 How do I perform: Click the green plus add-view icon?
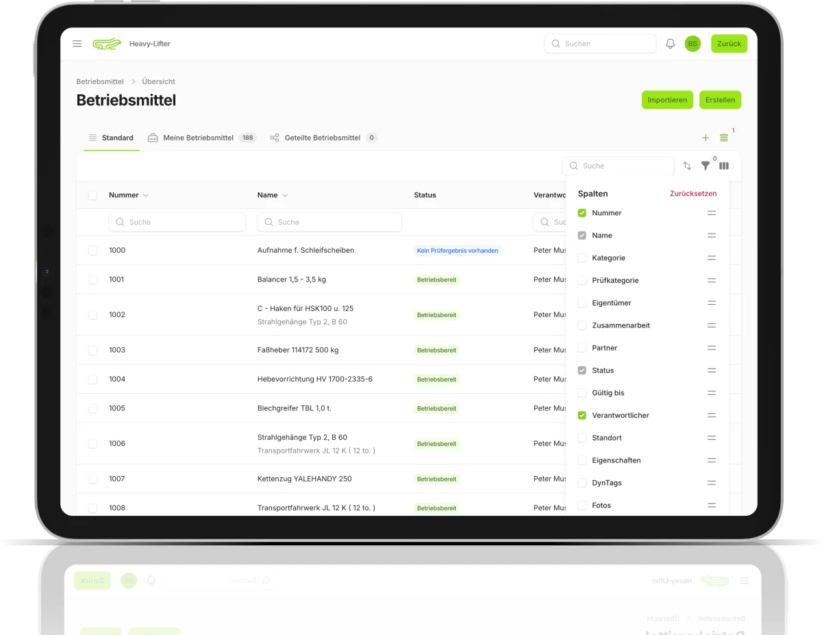706,138
